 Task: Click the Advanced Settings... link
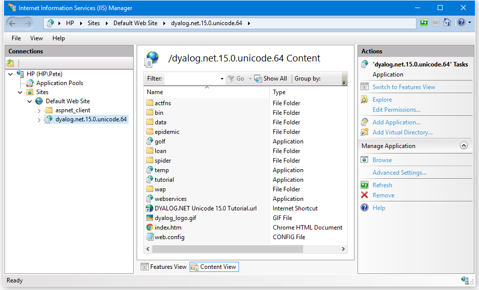pyautogui.click(x=399, y=173)
